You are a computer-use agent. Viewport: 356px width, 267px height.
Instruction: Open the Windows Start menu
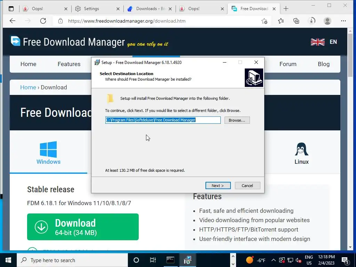pos(8,260)
